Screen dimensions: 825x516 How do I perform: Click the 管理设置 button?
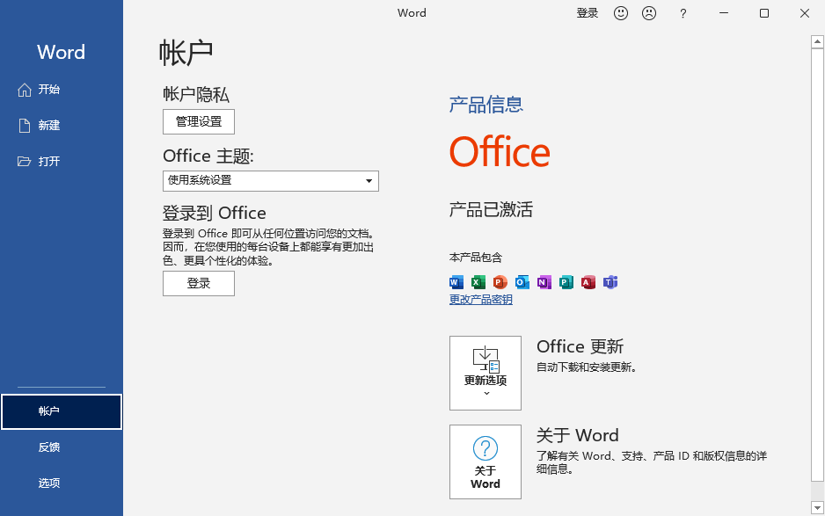[199, 122]
